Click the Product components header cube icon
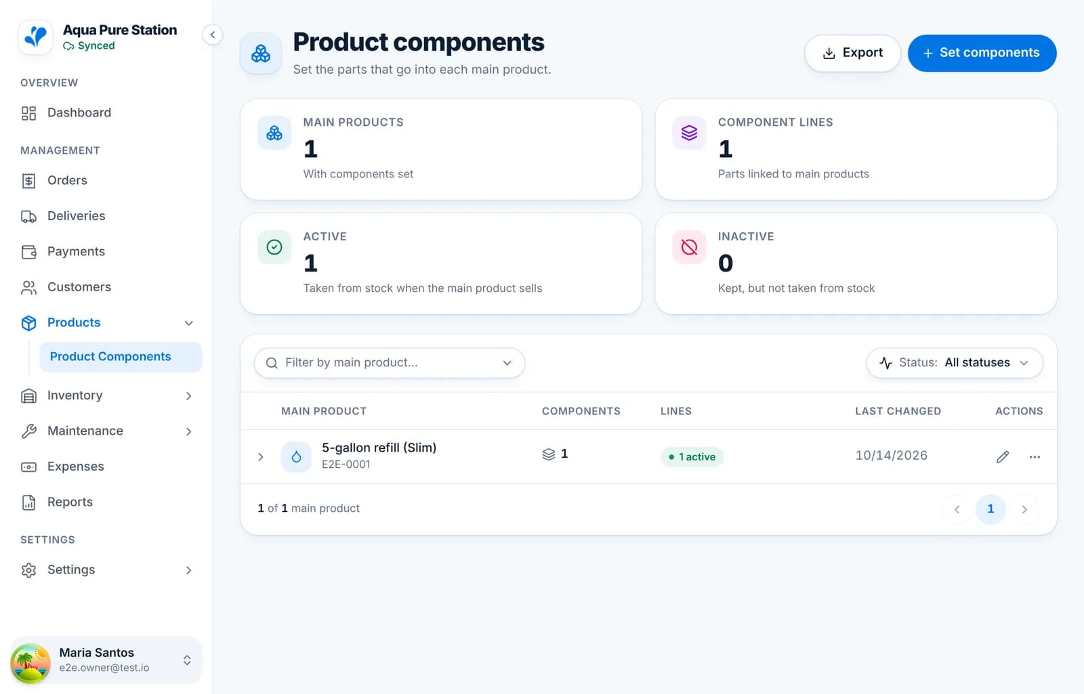The width and height of the screenshot is (1084, 694). (261, 53)
